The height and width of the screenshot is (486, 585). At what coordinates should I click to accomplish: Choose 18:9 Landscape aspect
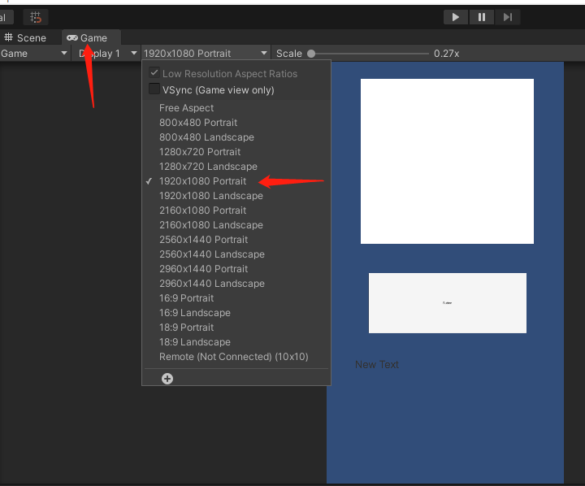[236, 342]
